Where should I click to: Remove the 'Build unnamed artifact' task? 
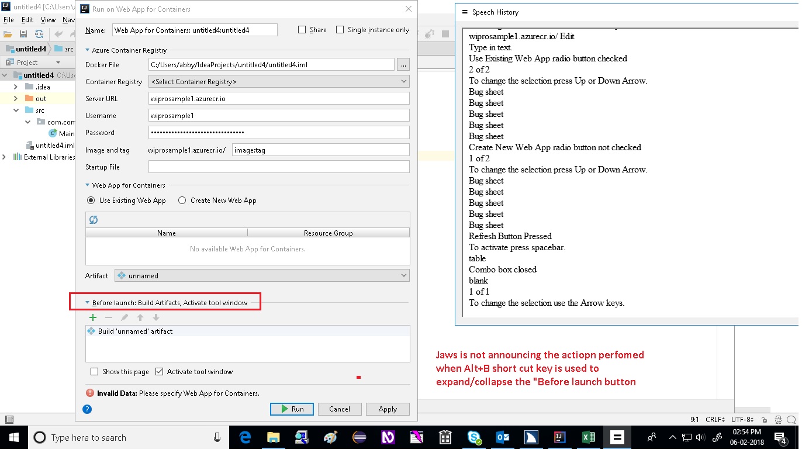(x=108, y=317)
